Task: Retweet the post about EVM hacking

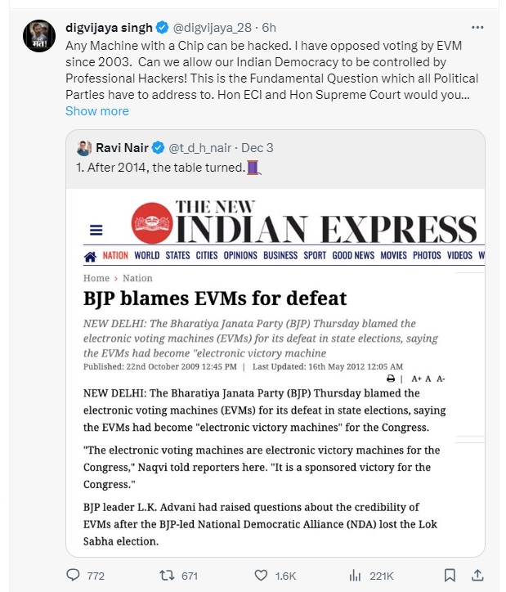Action: [167, 576]
